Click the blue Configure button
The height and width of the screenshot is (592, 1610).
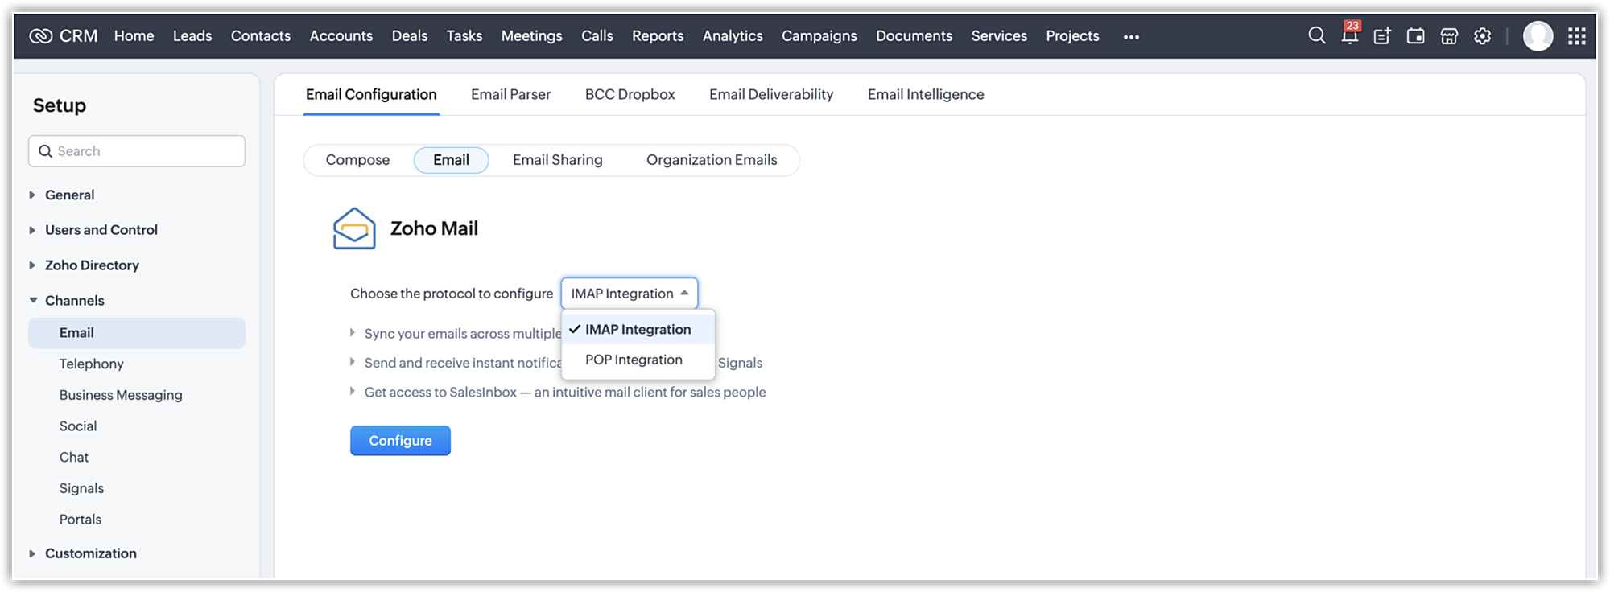point(400,441)
